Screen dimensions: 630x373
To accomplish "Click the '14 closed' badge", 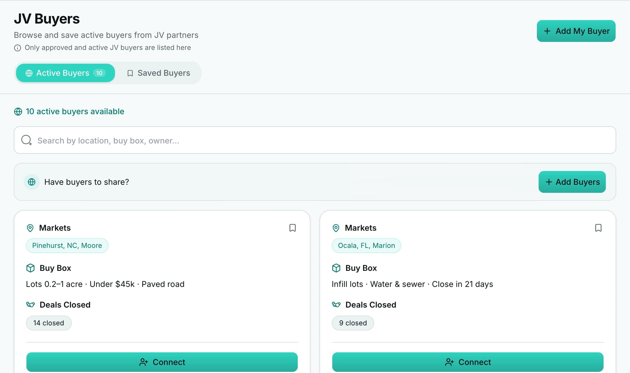I will (49, 323).
